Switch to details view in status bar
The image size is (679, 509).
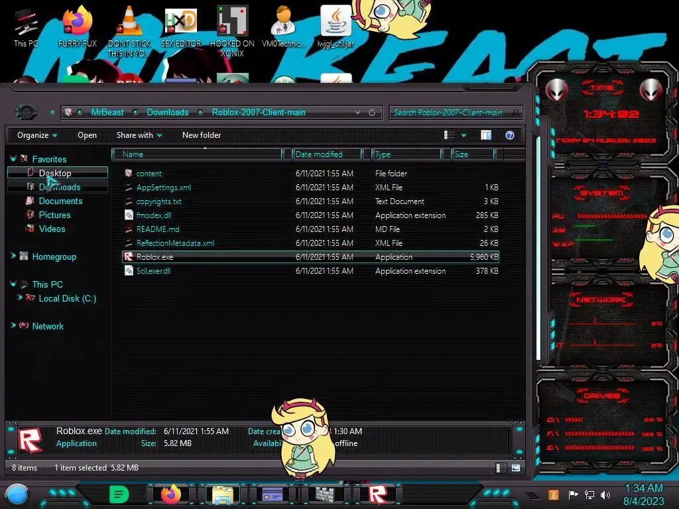(501, 467)
